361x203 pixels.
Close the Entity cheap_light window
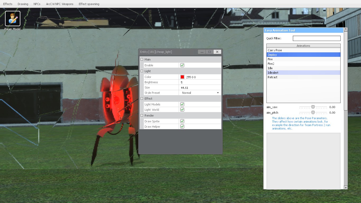[217, 52]
